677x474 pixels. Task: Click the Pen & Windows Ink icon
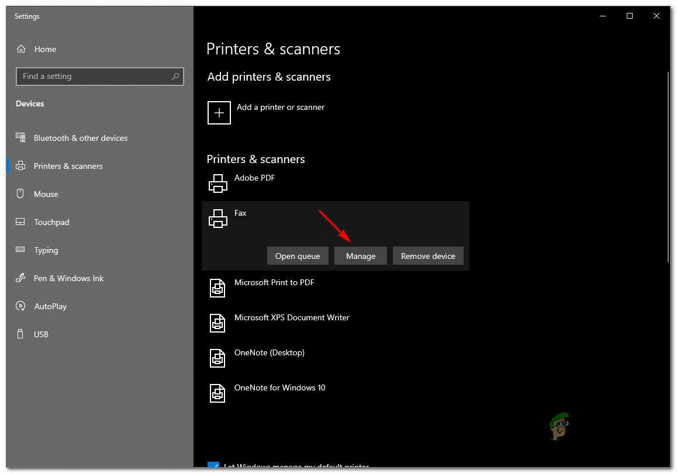20,278
